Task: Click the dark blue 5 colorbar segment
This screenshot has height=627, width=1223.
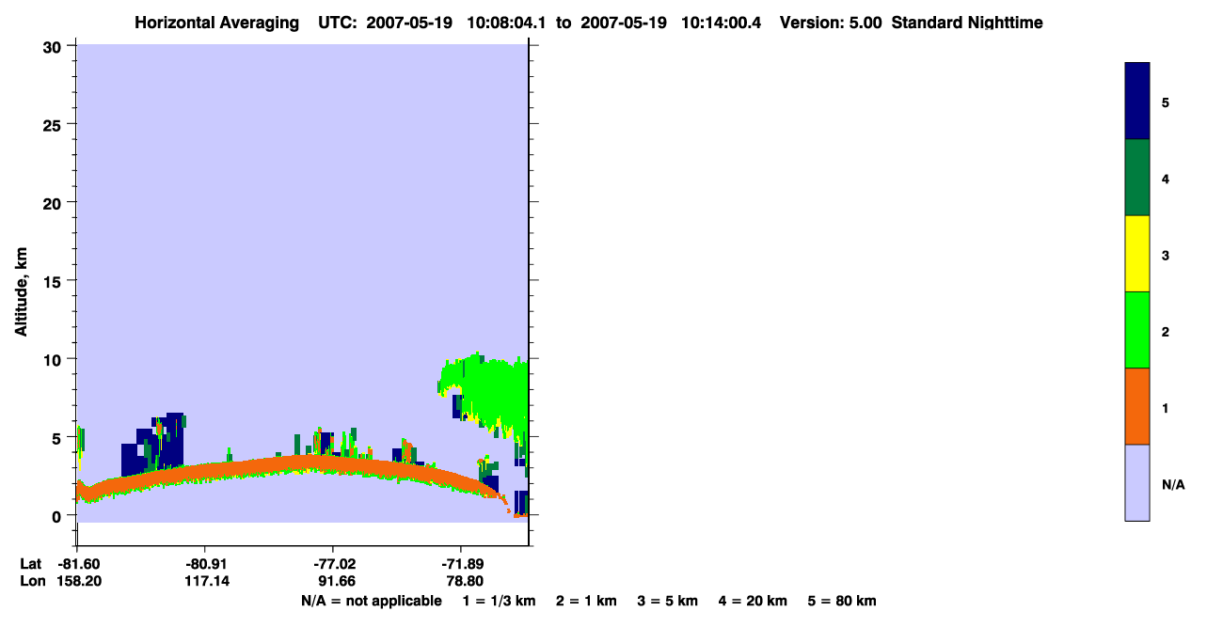Action: click(1136, 102)
